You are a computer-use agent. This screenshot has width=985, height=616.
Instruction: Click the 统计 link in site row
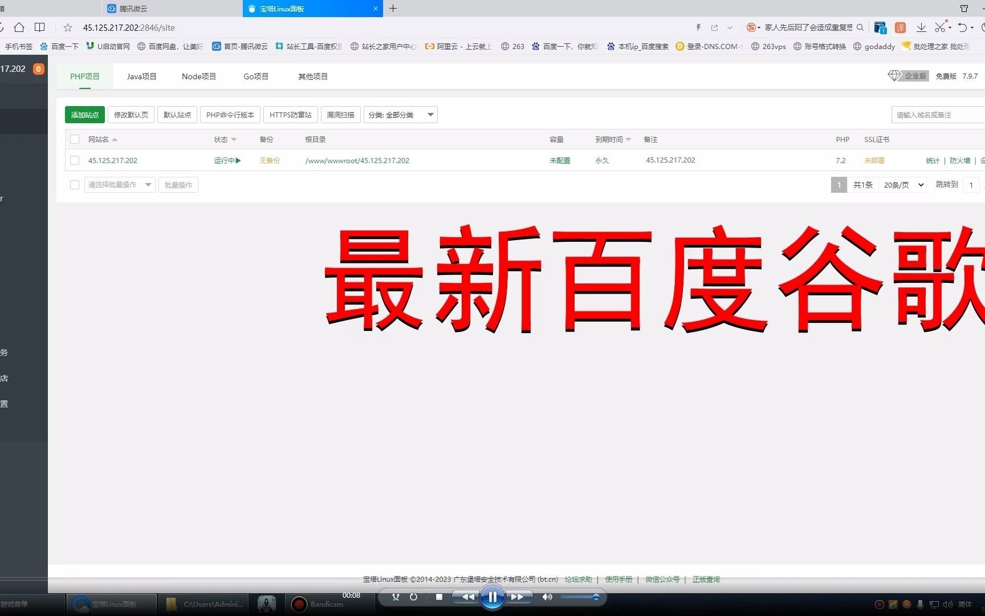coord(933,160)
